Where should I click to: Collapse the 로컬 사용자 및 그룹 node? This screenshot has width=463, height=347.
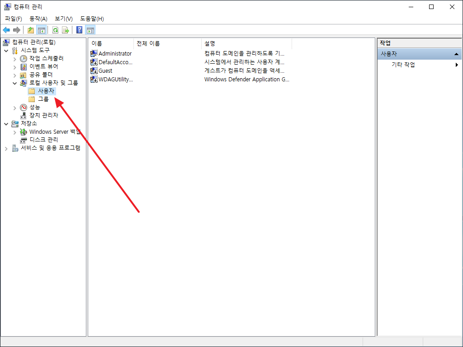pos(15,84)
